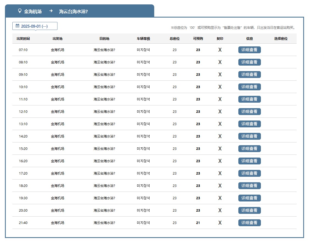Click the arrow icon between the route names
Screen dimensions: 309x241
pyautogui.click(x=51, y=11)
